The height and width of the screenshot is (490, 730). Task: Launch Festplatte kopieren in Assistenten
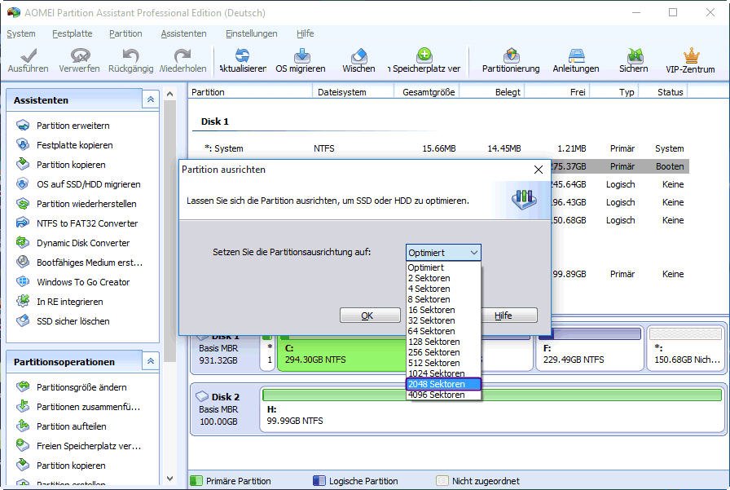(74, 145)
